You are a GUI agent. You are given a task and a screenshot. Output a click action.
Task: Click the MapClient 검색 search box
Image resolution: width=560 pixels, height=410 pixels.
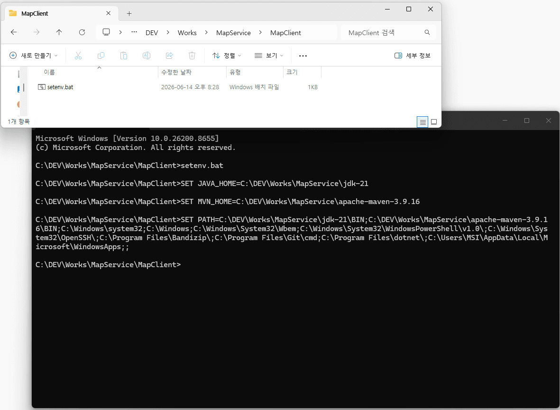click(x=388, y=33)
